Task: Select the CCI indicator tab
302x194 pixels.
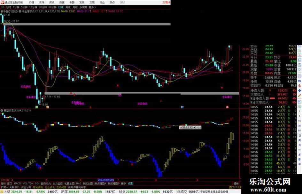Action: click(37, 183)
